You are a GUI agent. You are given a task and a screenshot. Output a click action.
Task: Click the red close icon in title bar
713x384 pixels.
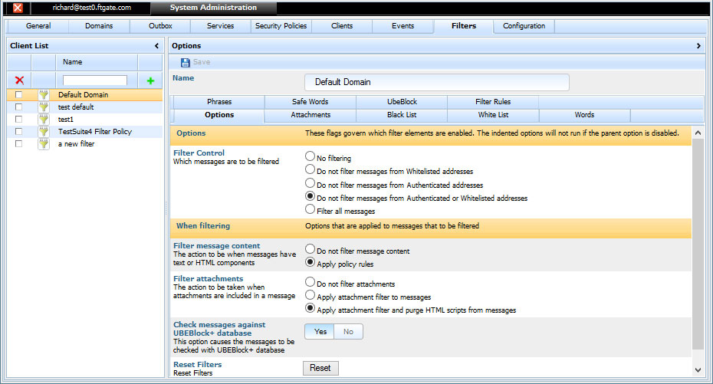coord(18,8)
